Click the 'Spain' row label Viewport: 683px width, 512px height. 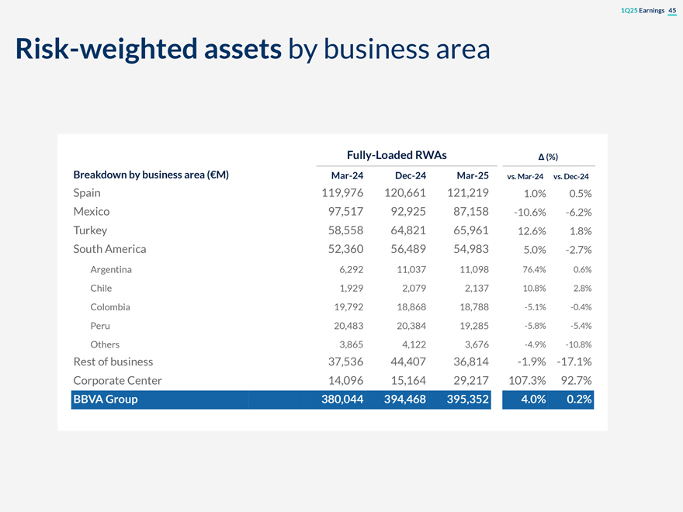click(x=87, y=192)
